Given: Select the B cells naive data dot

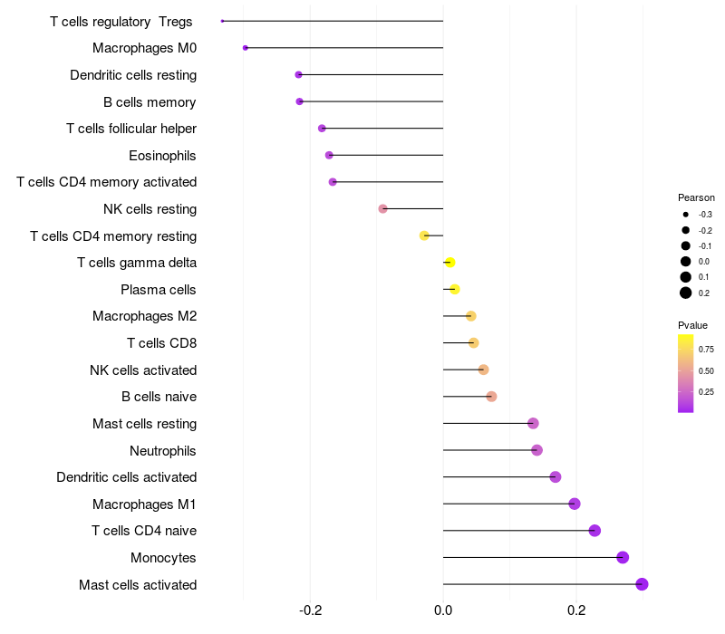Looking at the screenshot, I should [491, 397].
